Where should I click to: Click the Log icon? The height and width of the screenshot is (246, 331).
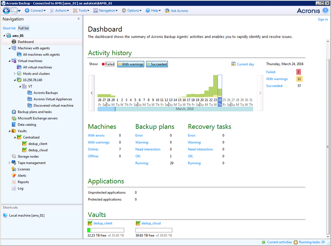click(x=14, y=188)
